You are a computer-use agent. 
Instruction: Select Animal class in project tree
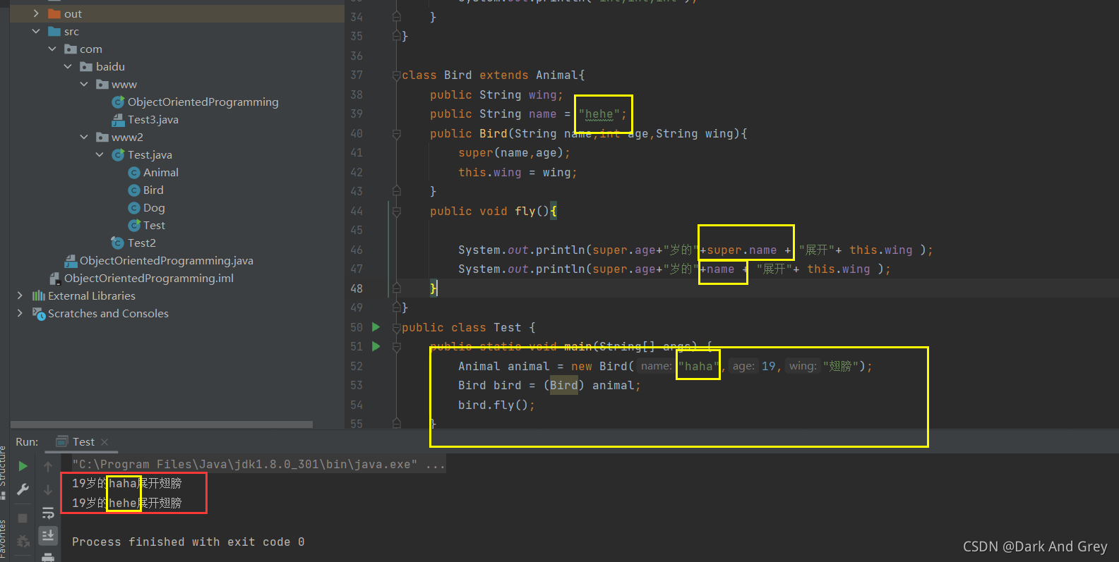point(160,172)
